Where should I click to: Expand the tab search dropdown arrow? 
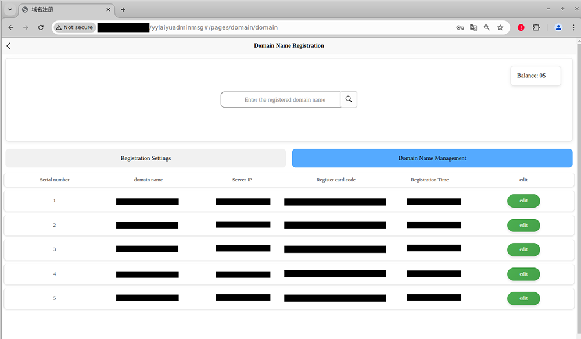[x=10, y=9]
